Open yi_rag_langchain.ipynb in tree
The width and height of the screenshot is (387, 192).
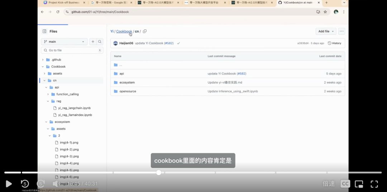pos(74,108)
